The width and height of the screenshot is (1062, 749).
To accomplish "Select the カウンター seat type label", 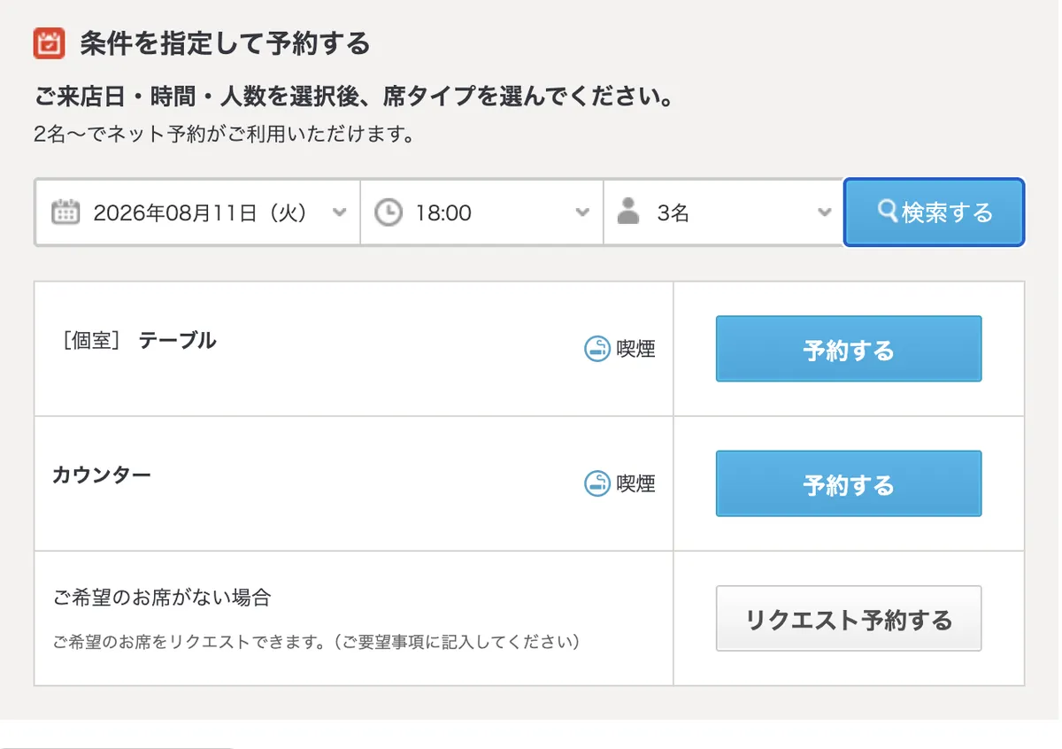I will click(102, 475).
